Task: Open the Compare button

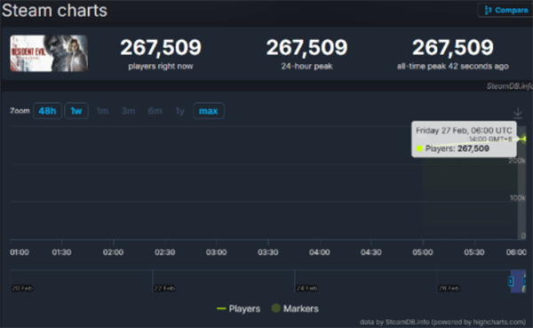Action: point(505,10)
